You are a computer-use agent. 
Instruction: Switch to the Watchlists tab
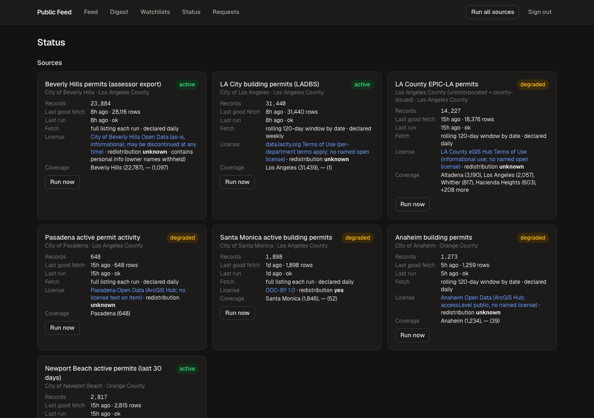click(155, 12)
